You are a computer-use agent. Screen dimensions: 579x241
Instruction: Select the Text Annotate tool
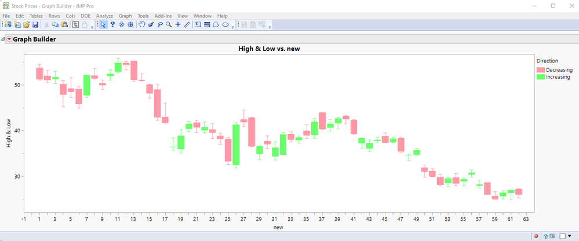(198, 25)
